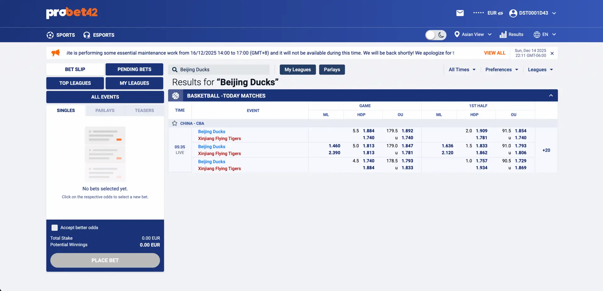Image resolution: width=603 pixels, height=291 pixels.
Task: Switch to the Parlays bet slip tab
Action: [x=105, y=110]
